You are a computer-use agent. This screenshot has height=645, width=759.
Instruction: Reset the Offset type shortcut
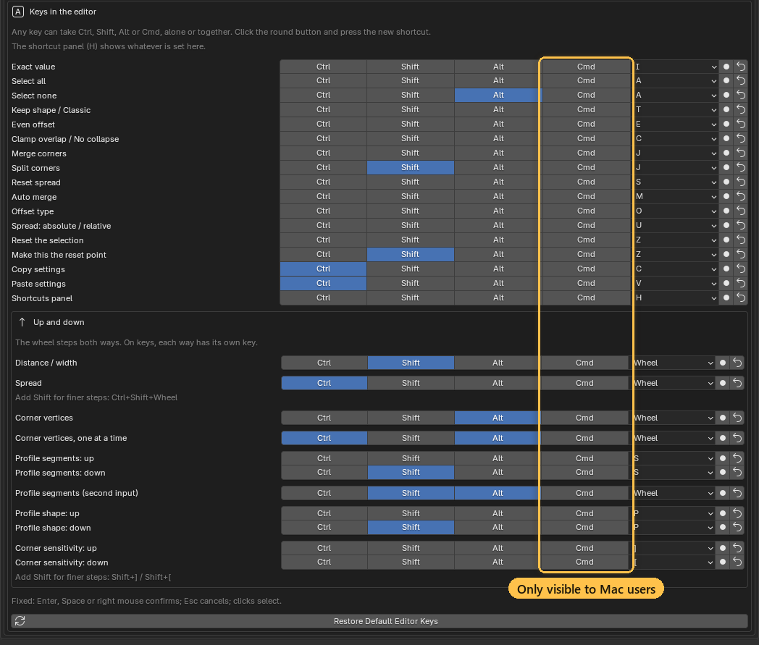741,211
